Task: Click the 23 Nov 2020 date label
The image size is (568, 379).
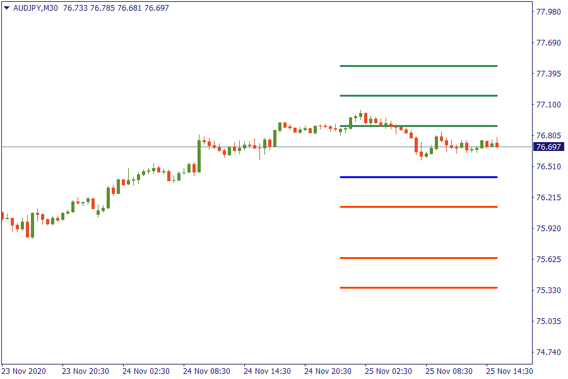Action: [23, 371]
